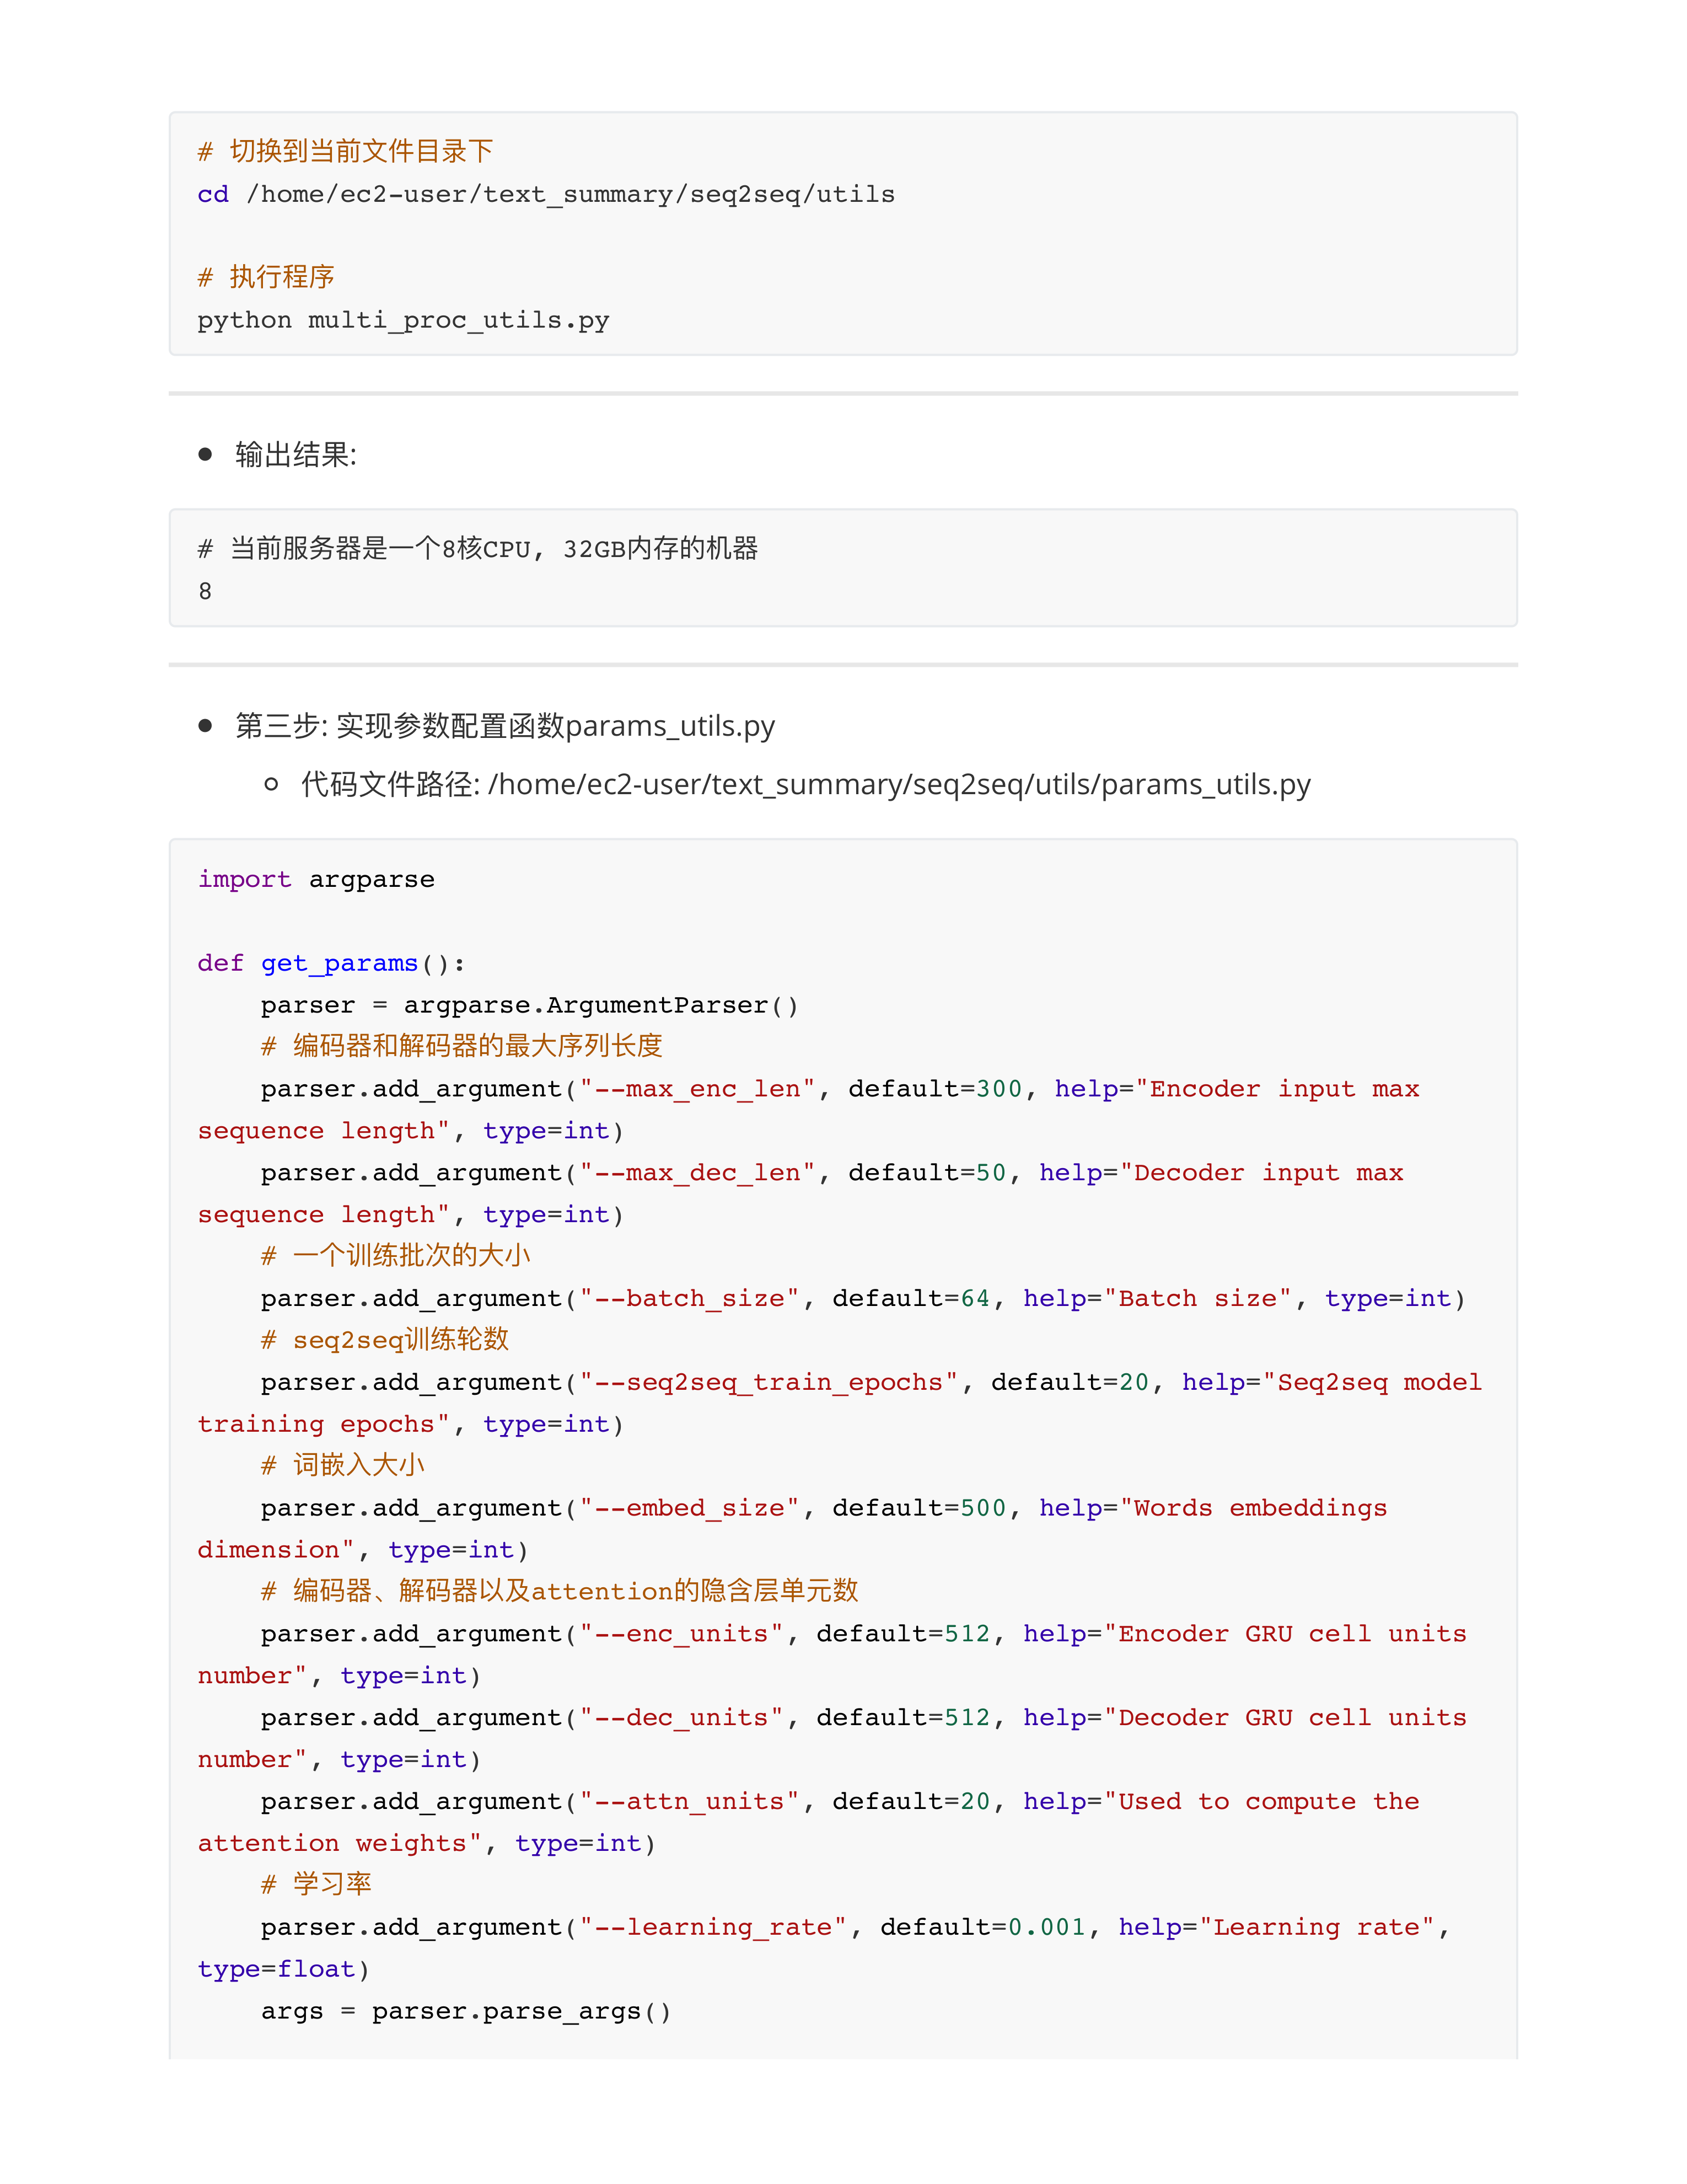Image resolution: width=1687 pixels, height=2184 pixels.
Task: Select the --learning_rate default 0.001
Action: point(1047,1926)
